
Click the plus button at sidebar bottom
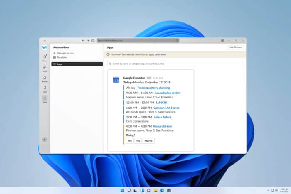(44, 140)
